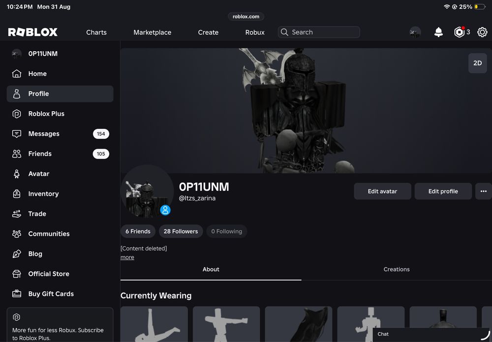The width and height of the screenshot is (492, 342).
Task: Open the 0P11UNM account row in sidebar
Action: [60, 54]
